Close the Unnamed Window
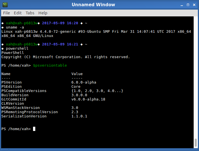Screen dimensions: 199x151 coord(194,5)
